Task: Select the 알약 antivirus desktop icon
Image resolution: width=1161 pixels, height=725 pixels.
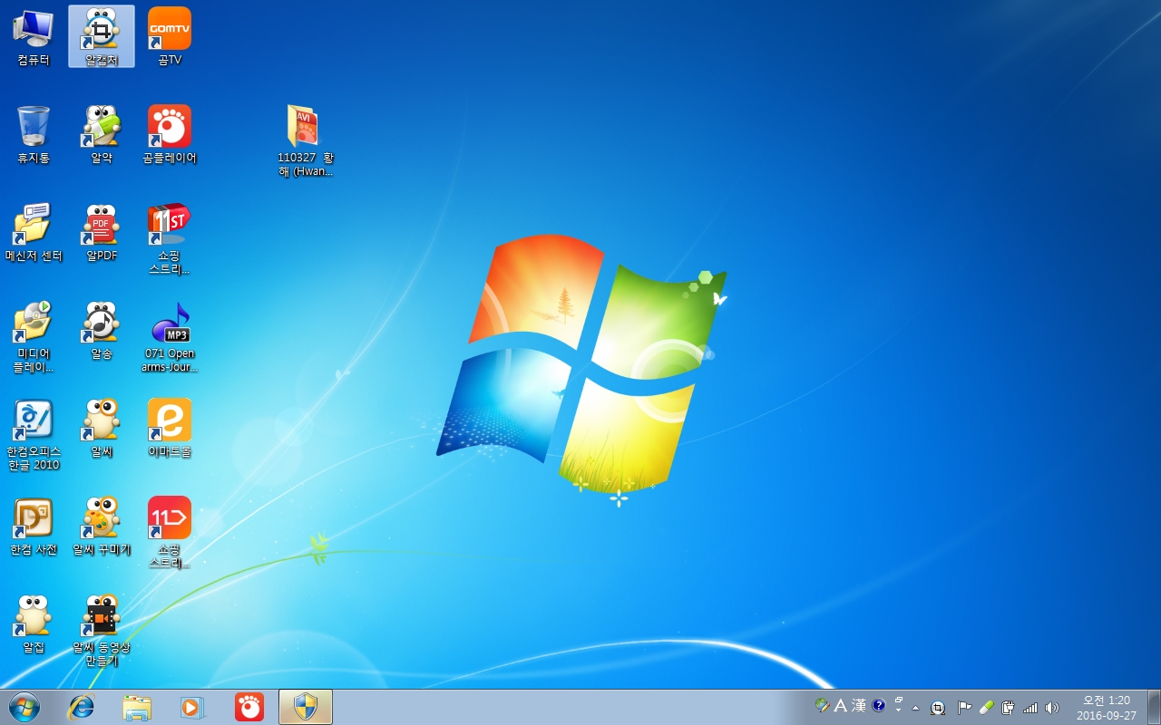Action: coord(102,129)
